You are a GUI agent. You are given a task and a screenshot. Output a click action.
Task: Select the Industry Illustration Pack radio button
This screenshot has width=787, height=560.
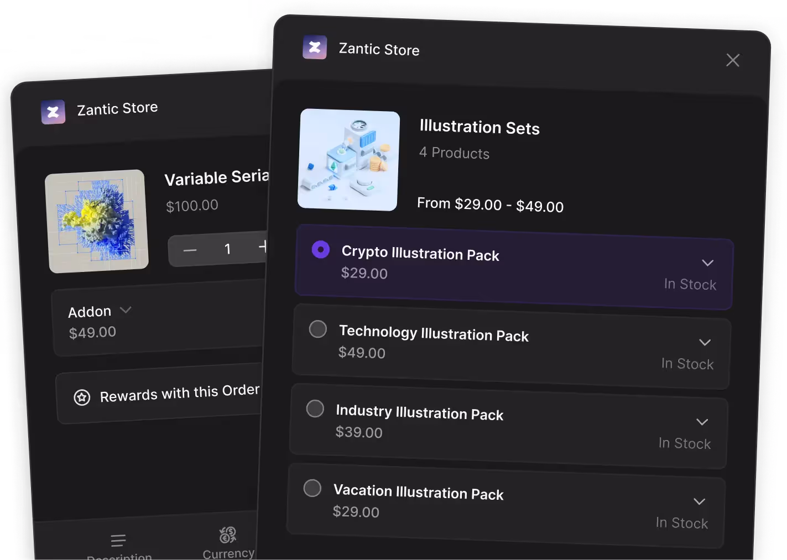pos(315,409)
